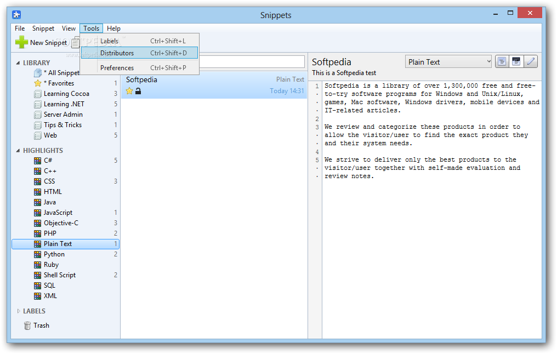This screenshot has height=354, width=557.
Task: Choose Preferences from the Tools menu
Action: point(139,68)
